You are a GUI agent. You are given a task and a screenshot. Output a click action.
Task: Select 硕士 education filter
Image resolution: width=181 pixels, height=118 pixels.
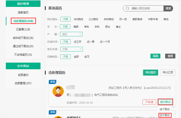108,27
